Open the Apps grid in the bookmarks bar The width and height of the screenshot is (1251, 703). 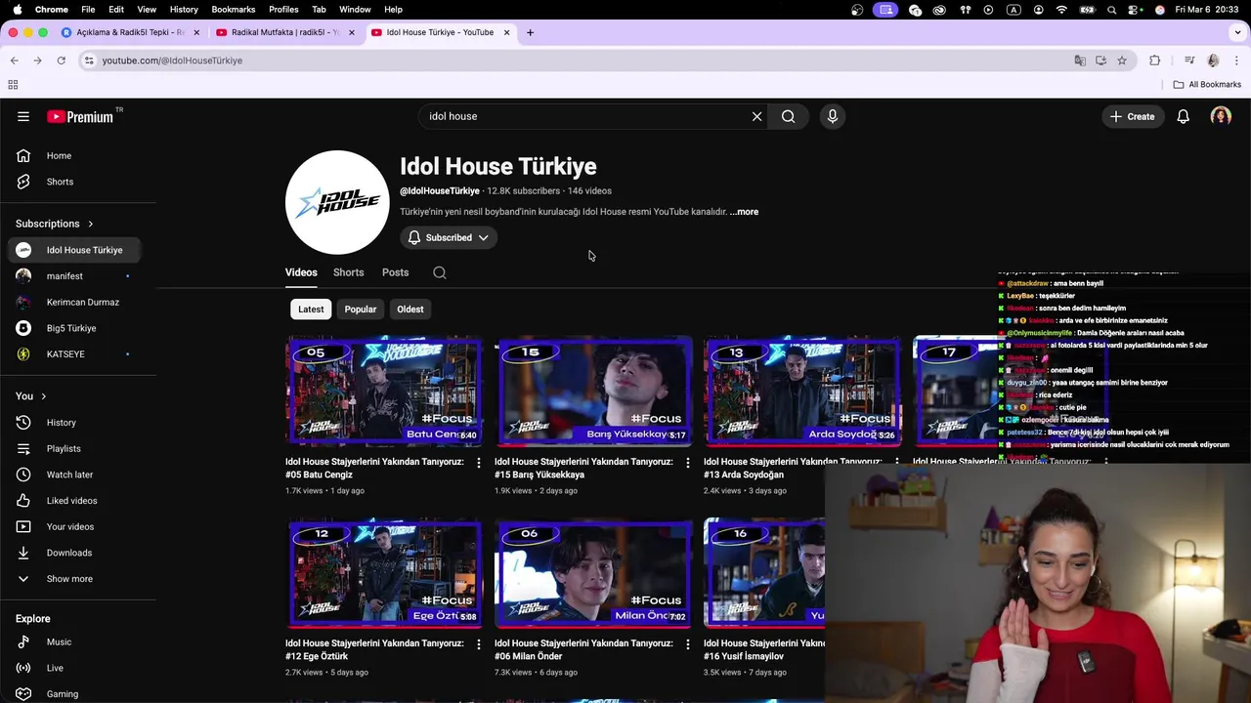click(13, 85)
